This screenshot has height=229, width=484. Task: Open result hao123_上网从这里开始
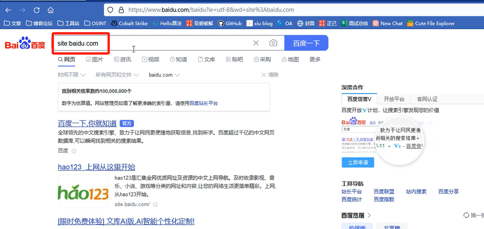(x=97, y=167)
